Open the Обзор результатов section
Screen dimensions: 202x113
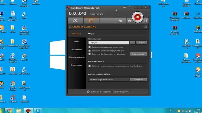[76, 57]
